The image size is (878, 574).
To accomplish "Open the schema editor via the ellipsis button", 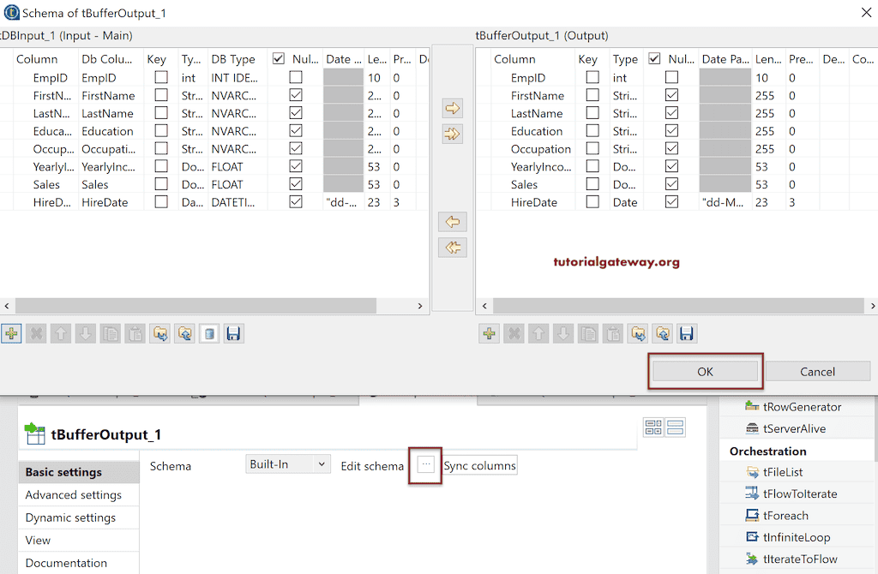I will [x=425, y=464].
